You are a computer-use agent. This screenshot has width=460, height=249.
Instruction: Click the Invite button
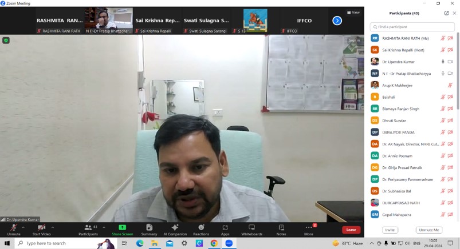[x=390, y=230]
